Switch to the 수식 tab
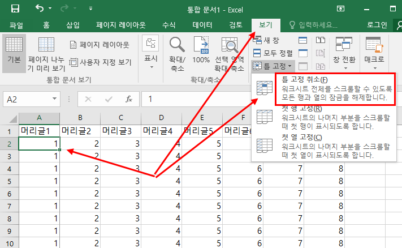Image resolution: width=402 pixels, height=248 pixels. [x=169, y=25]
